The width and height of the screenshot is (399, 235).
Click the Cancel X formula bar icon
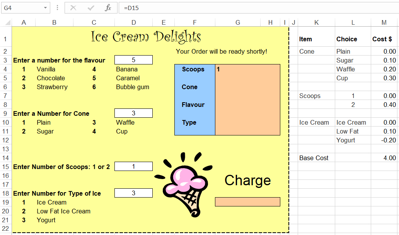(x=73, y=8)
